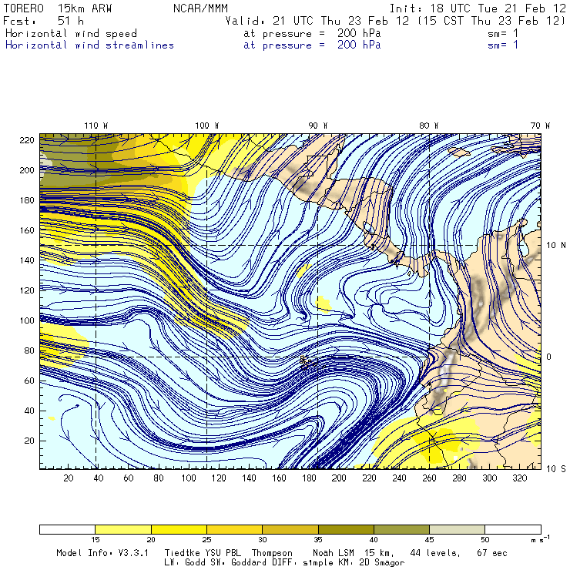Click the vertical-axis tick label '60'
Screen dimensions: 570x570
pos(29,381)
